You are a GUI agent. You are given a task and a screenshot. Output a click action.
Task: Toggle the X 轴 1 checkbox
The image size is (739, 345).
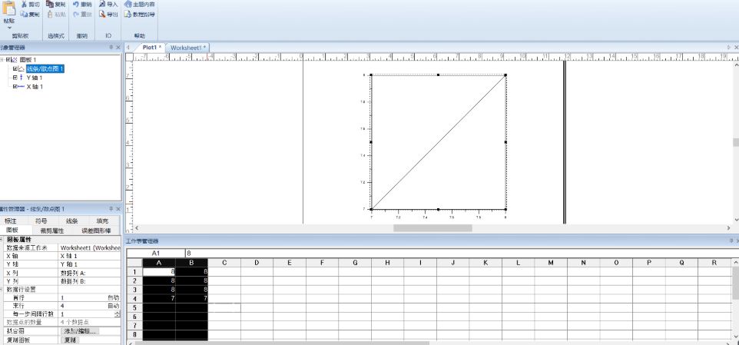[x=15, y=87]
